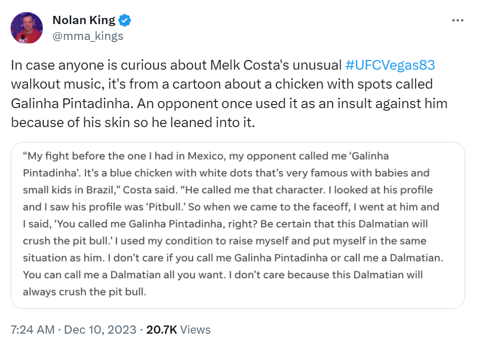
Task: Click the 7:24 AM timestamp
Action: [33, 330]
